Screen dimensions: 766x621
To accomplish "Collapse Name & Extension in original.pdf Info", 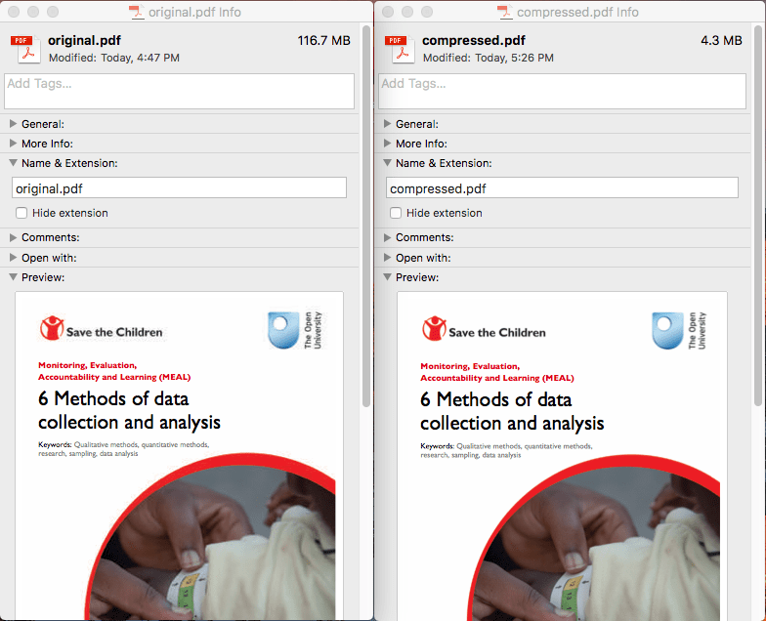I will click(14, 162).
